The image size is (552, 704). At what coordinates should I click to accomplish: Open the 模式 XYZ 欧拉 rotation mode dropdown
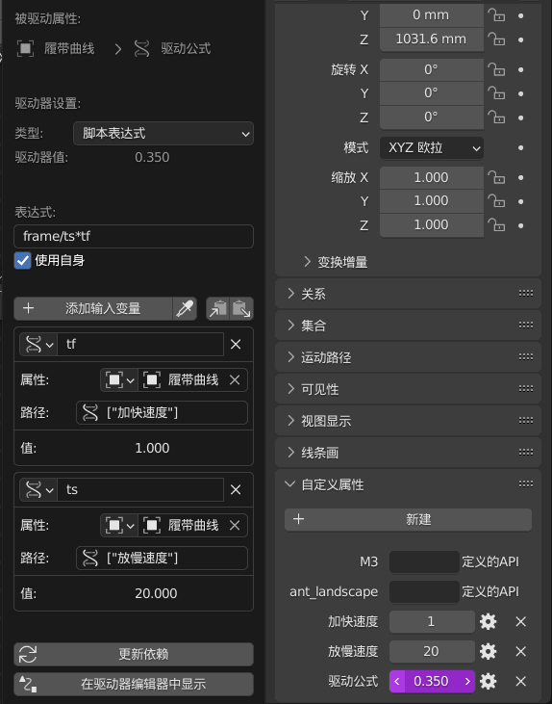click(x=432, y=147)
